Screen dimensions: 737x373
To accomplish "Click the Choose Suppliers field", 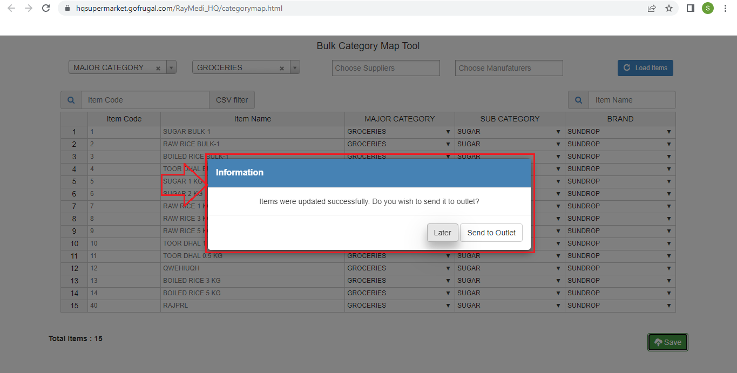I will [386, 68].
